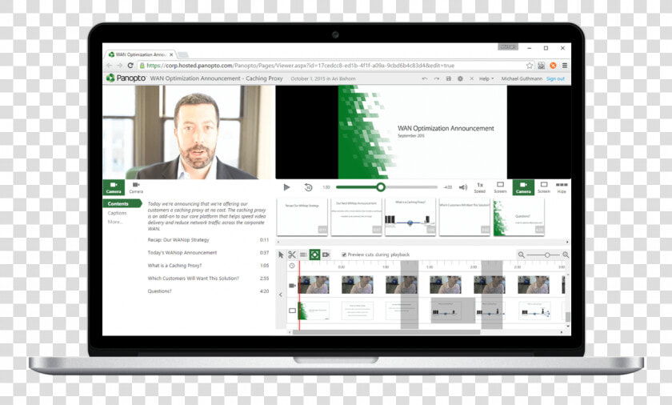Select the scissors cut tool
The height and width of the screenshot is (405, 672).
point(292,255)
